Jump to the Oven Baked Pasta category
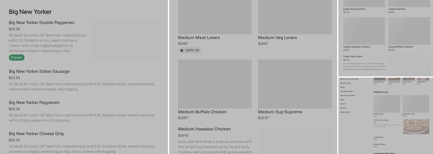 pos(346,91)
